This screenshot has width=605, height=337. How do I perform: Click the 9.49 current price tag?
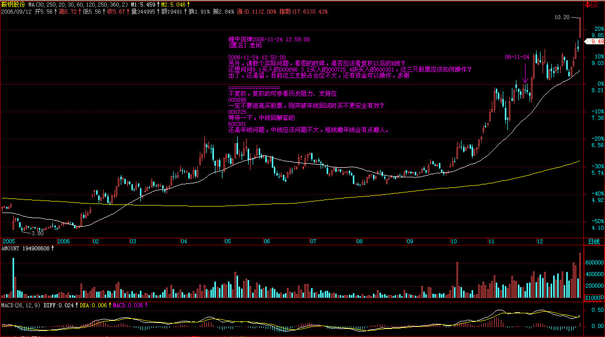(x=597, y=42)
